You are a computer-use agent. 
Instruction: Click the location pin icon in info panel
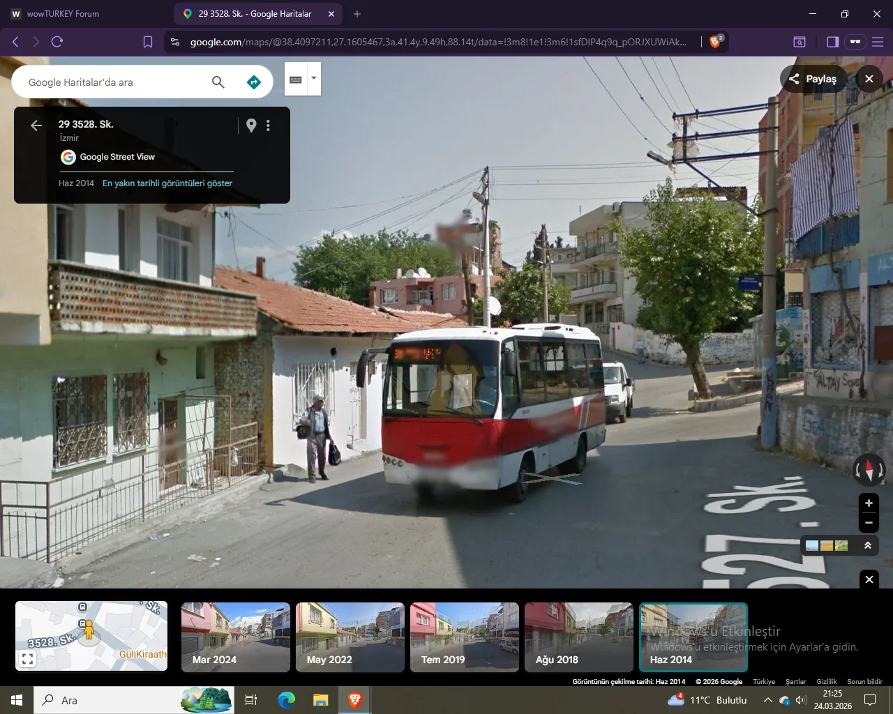[x=251, y=126]
